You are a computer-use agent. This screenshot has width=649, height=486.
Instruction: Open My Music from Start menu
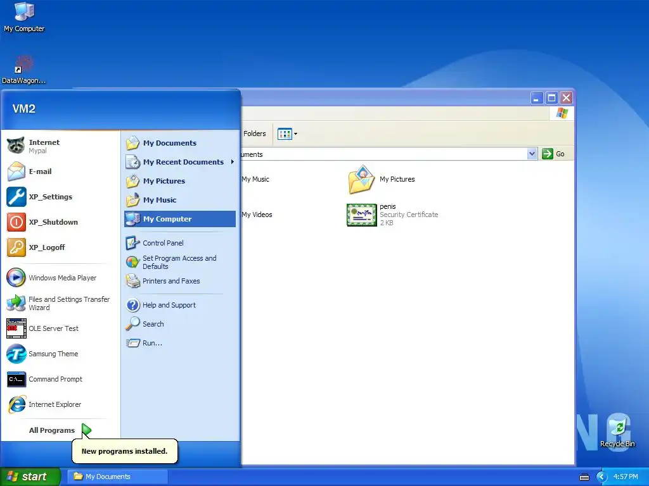click(179, 200)
